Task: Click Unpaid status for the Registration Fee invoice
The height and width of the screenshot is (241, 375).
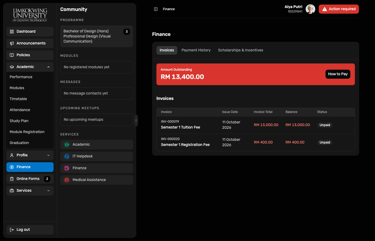Action: [x=325, y=142]
